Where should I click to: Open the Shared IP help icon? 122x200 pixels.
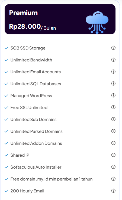tap(113, 155)
